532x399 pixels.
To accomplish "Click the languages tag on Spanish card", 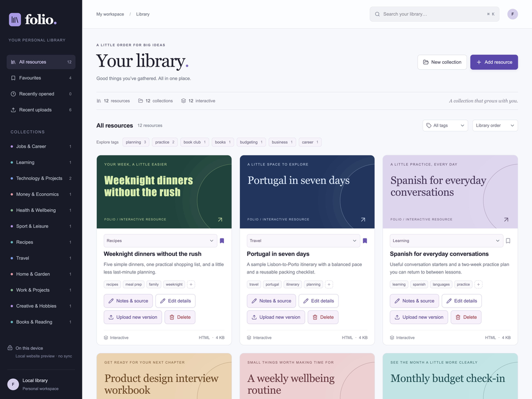I will (x=441, y=284).
